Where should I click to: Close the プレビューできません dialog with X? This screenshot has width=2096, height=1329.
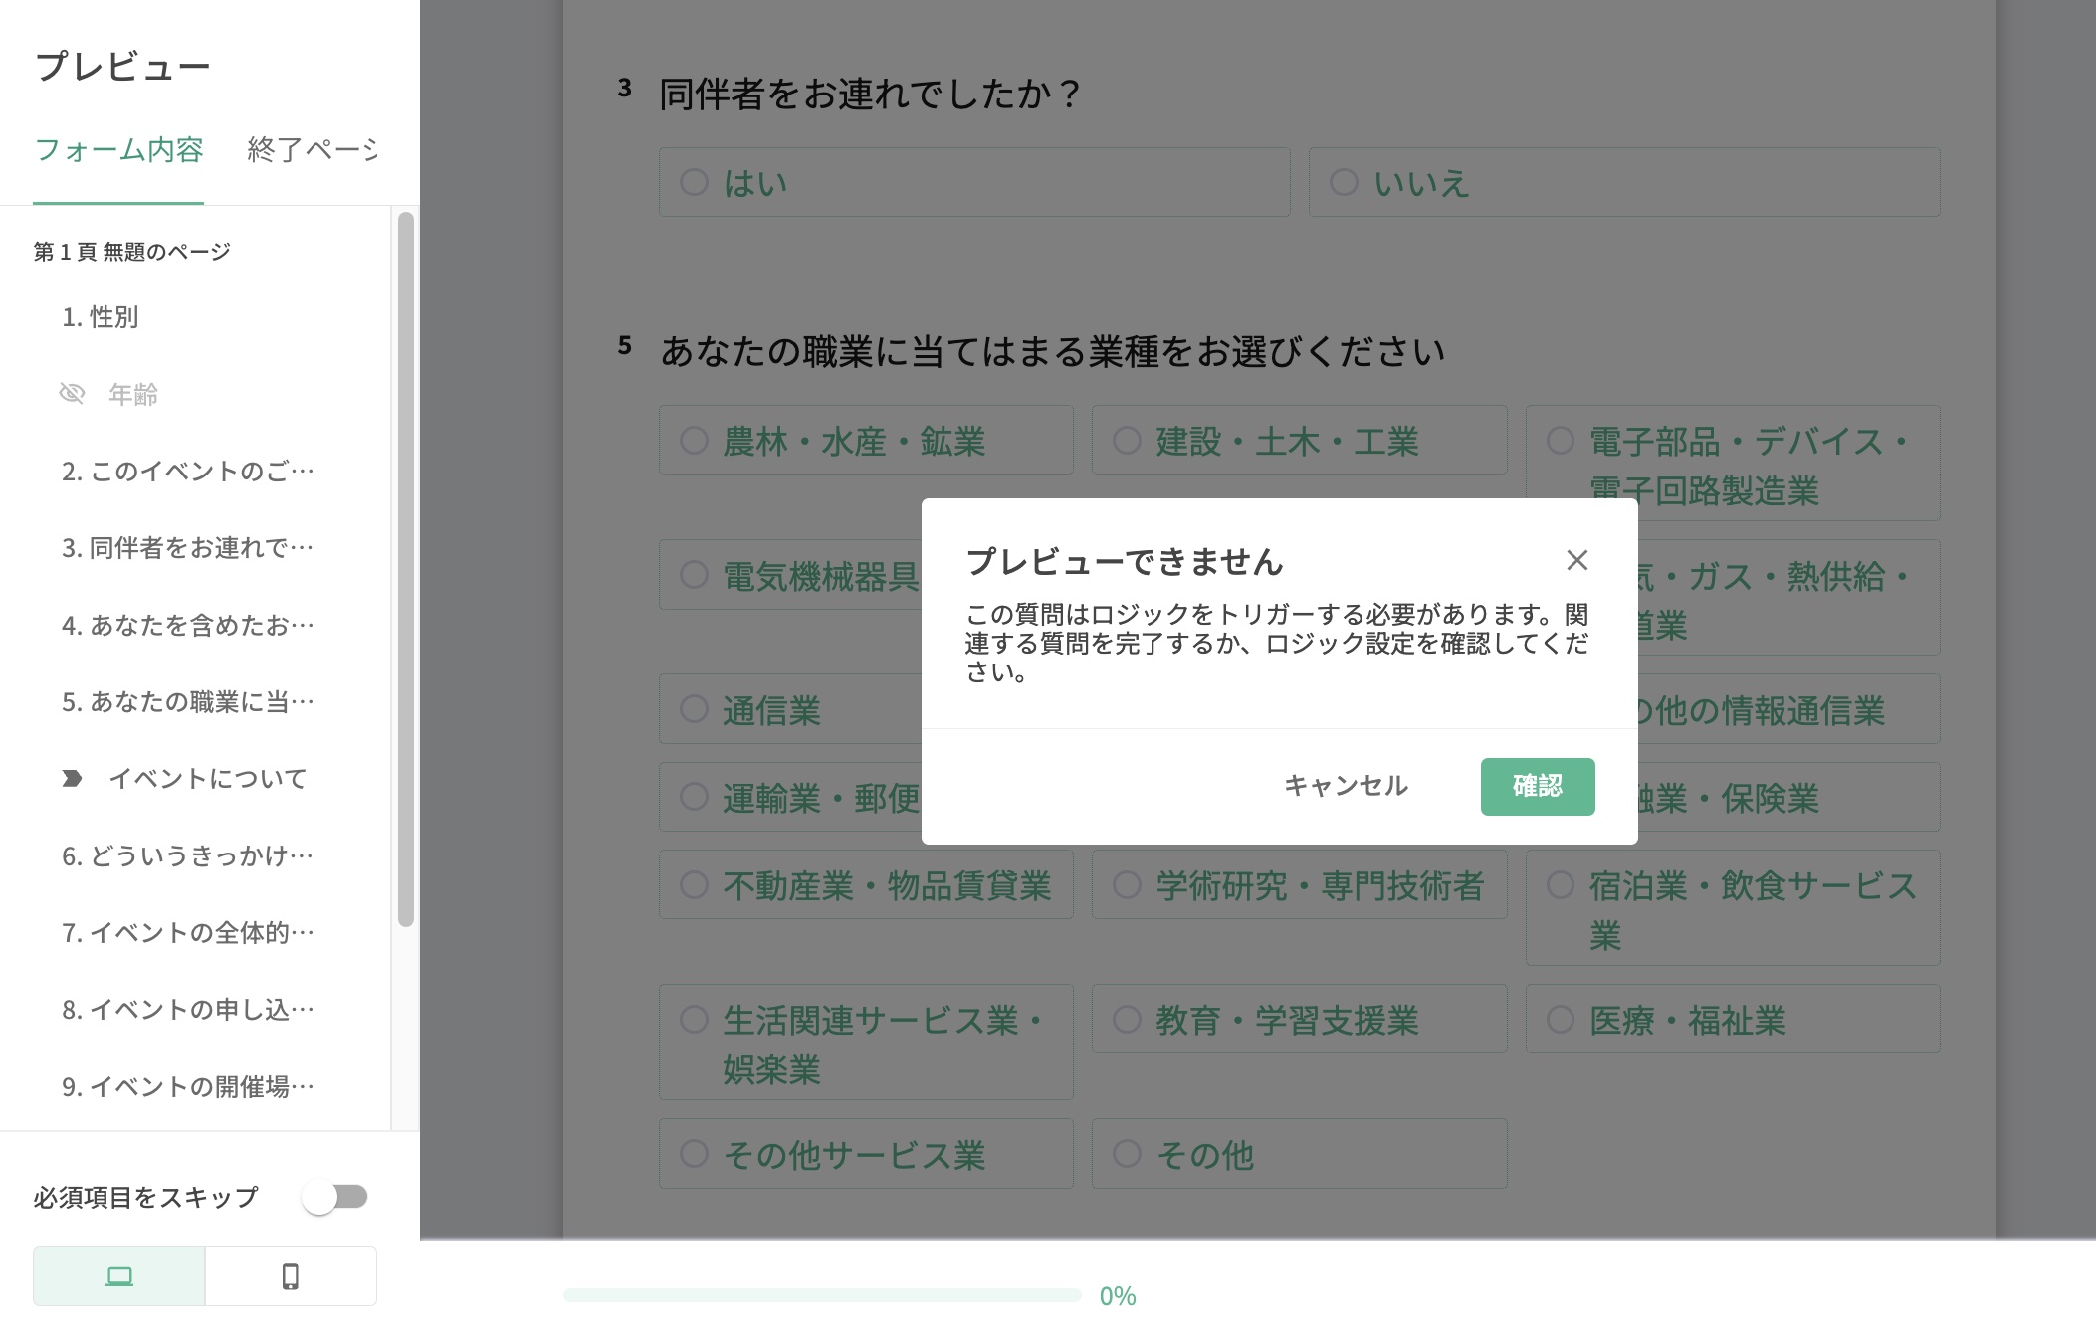1576,560
